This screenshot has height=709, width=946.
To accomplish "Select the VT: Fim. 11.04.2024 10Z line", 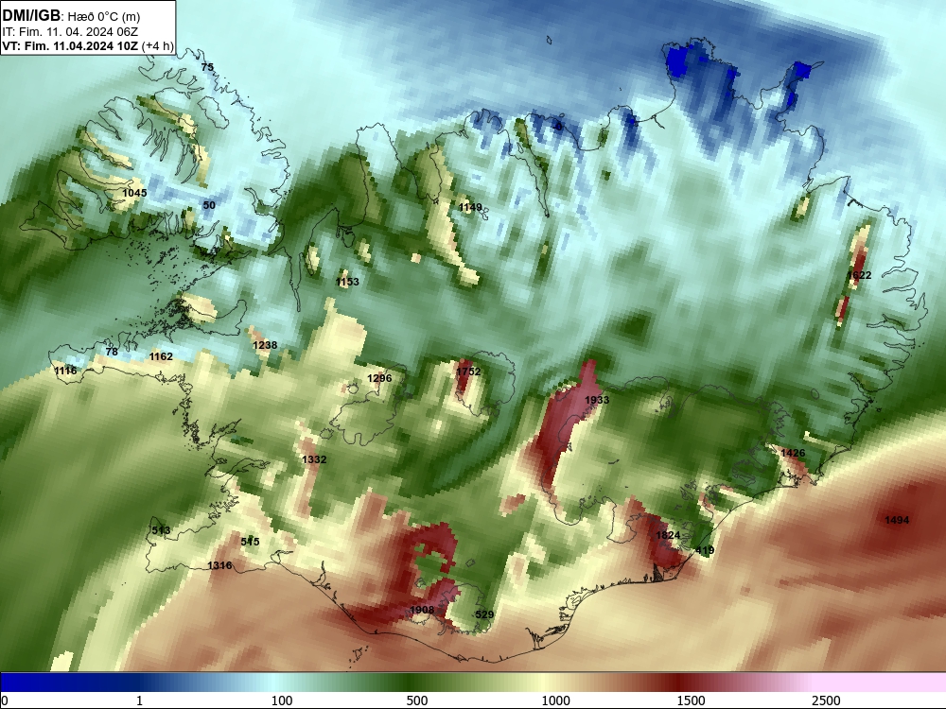I will click(x=87, y=45).
